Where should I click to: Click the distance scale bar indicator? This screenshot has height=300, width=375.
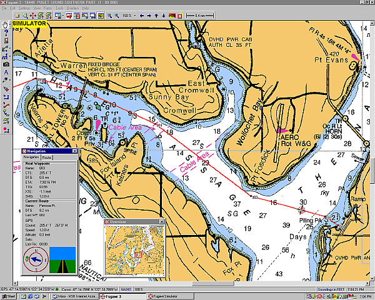tap(200, 16)
